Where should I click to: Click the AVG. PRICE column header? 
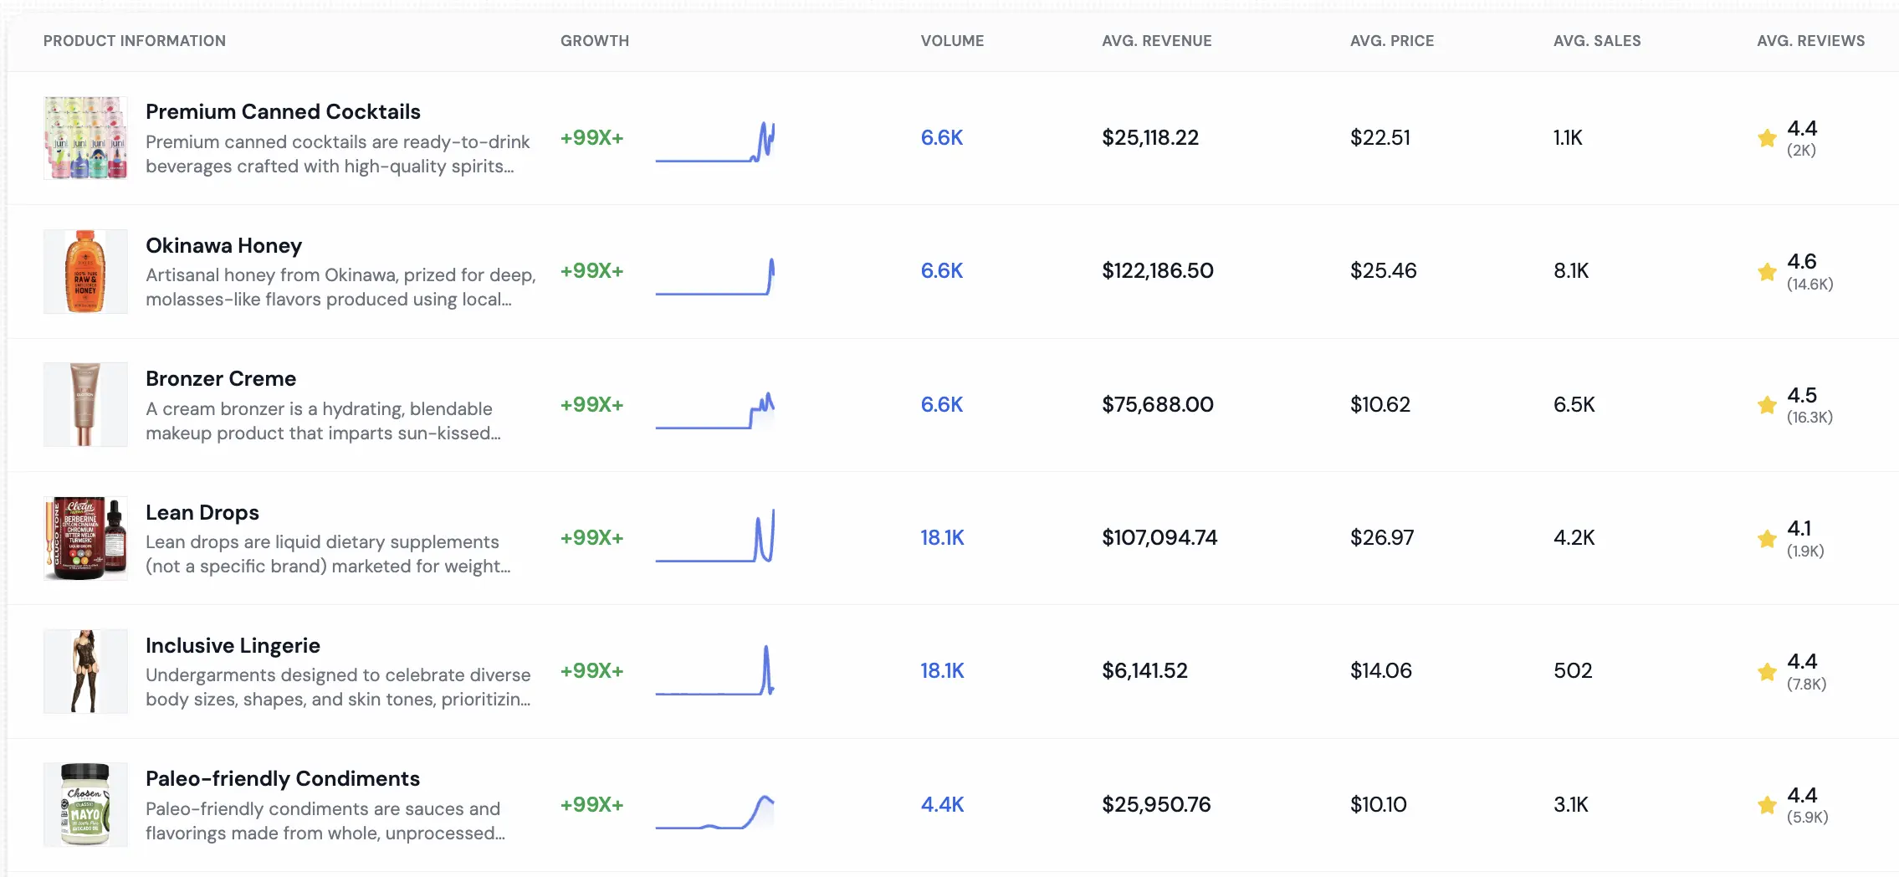[x=1392, y=40]
